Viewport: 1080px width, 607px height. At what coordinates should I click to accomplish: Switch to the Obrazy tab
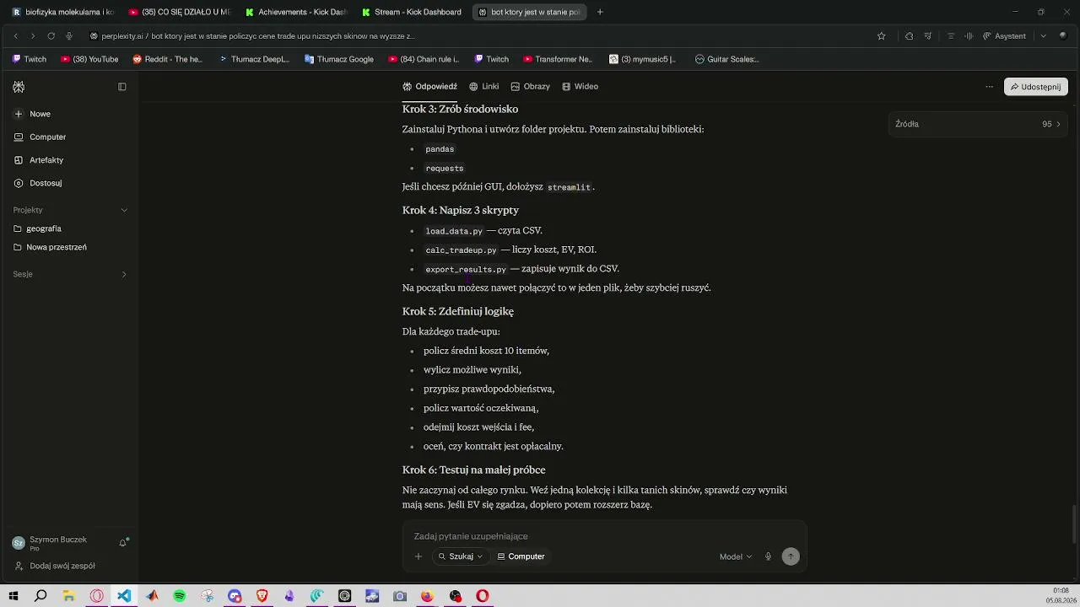tap(530, 86)
